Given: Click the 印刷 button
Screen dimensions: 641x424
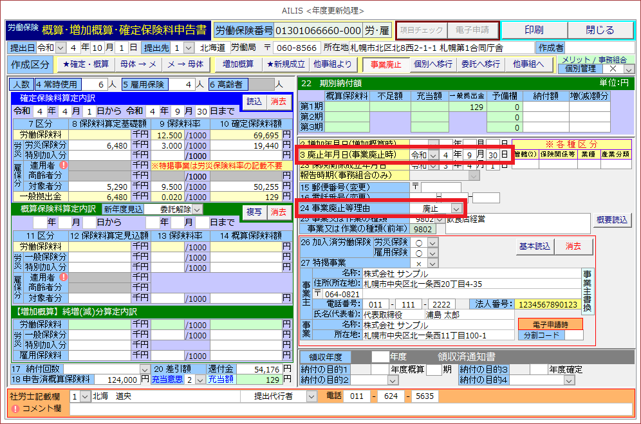Looking at the screenshot, I should coord(534,30).
